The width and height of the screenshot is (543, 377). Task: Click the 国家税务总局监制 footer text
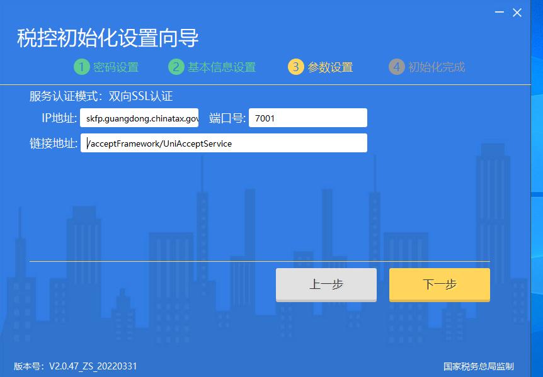479,364
